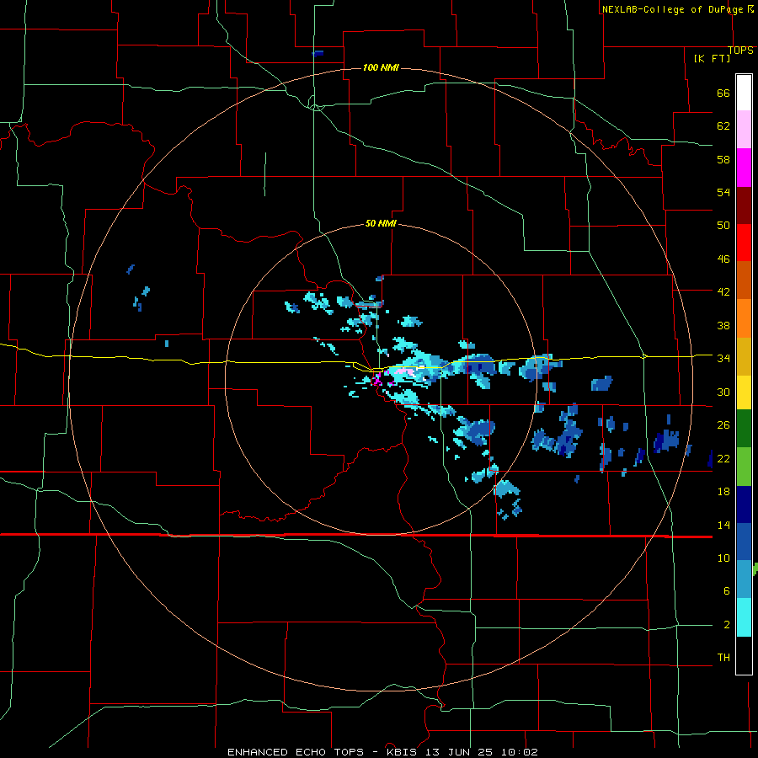Click the '62' scale value

tap(723, 126)
